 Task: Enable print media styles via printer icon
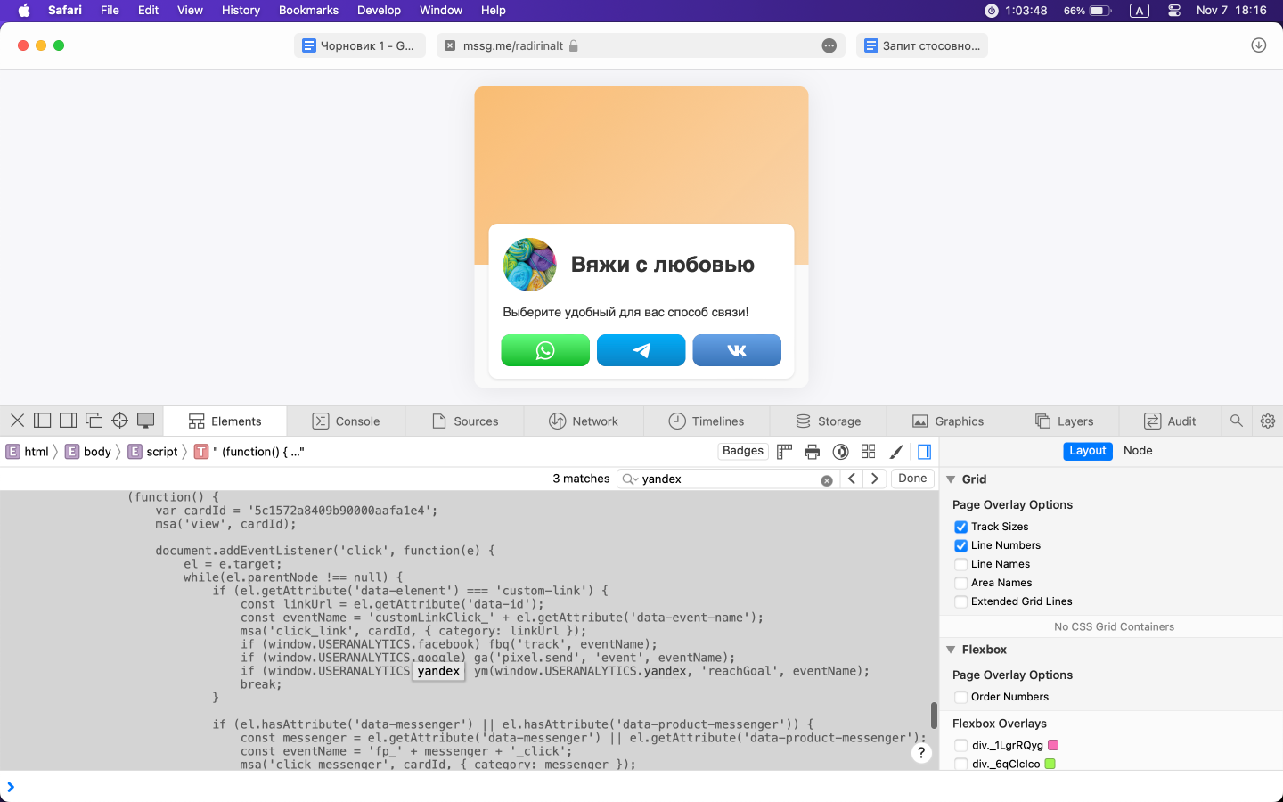(x=812, y=452)
